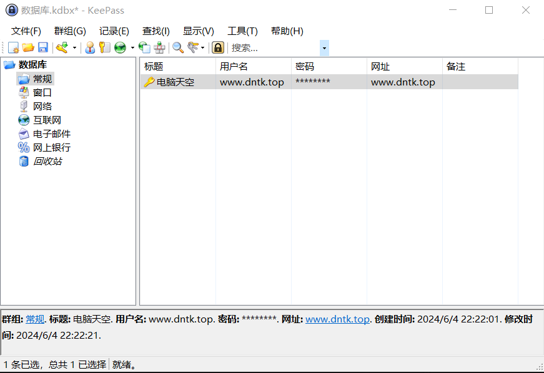Sort entries by 用户名 column header

click(x=254, y=66)
